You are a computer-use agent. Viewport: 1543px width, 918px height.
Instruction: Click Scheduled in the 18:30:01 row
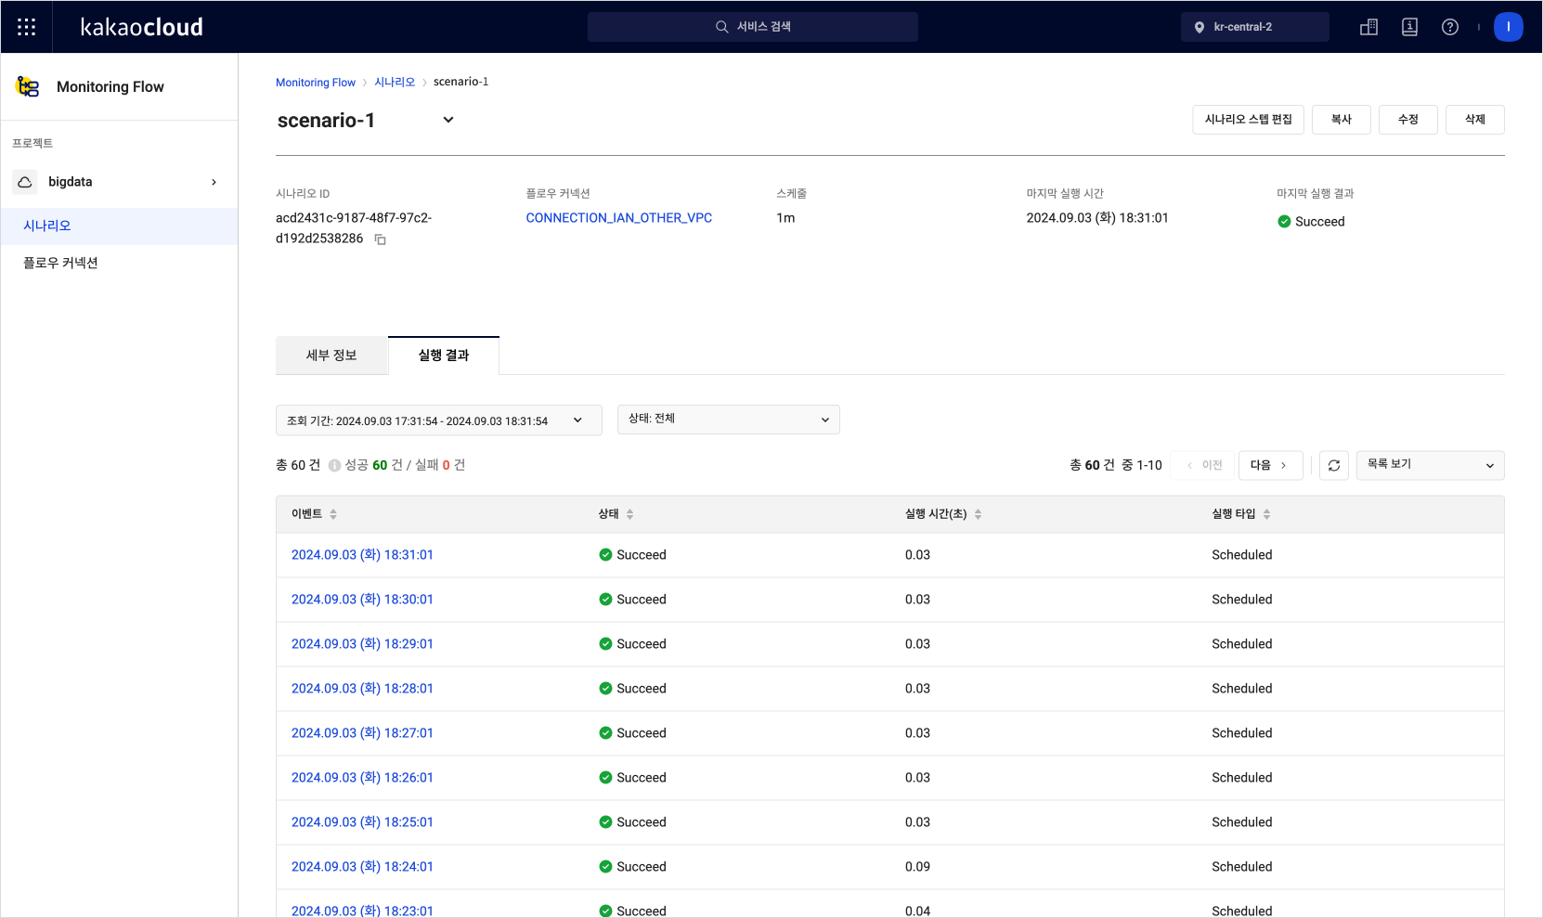[x=1241, y=600]
